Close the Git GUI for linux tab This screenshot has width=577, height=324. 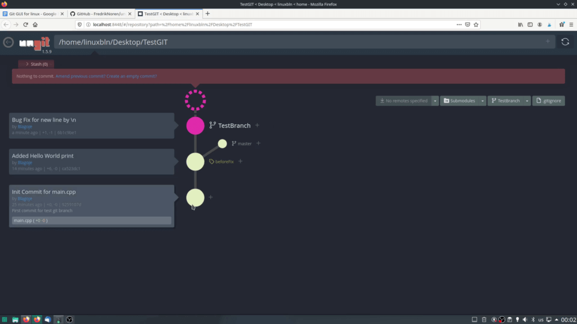tap(62, 13)
